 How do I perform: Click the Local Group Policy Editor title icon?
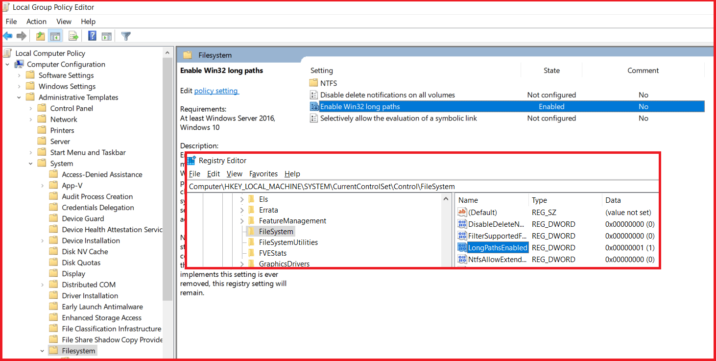click(x=5, y=7)
